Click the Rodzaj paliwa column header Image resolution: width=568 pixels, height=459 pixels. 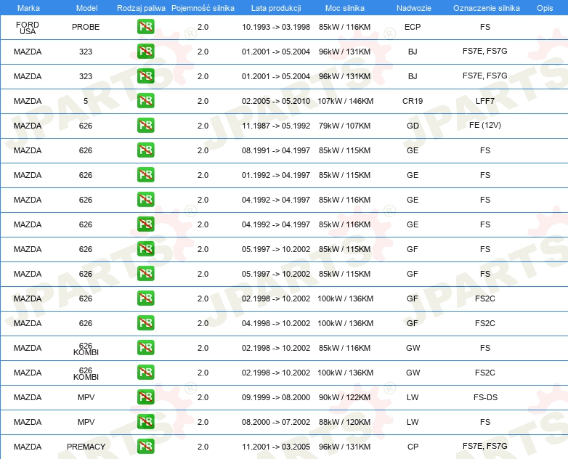pos(141,8)
